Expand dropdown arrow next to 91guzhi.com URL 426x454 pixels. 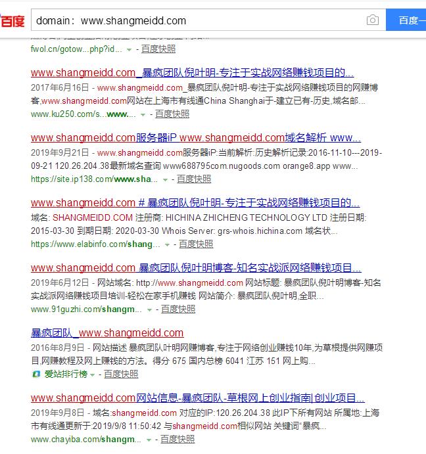[x=149, y=310]
